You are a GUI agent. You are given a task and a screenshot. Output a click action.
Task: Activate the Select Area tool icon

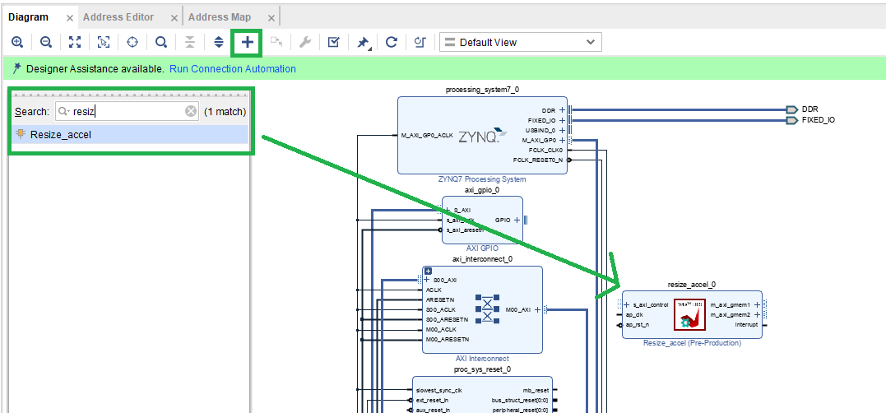[104, 42]
